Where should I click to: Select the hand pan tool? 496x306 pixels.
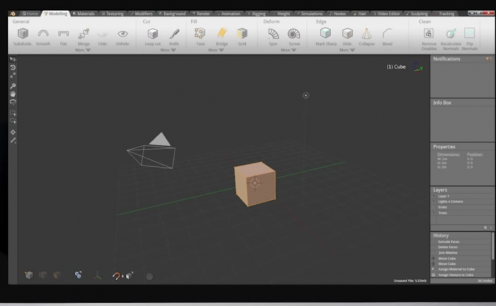(13, 94)
